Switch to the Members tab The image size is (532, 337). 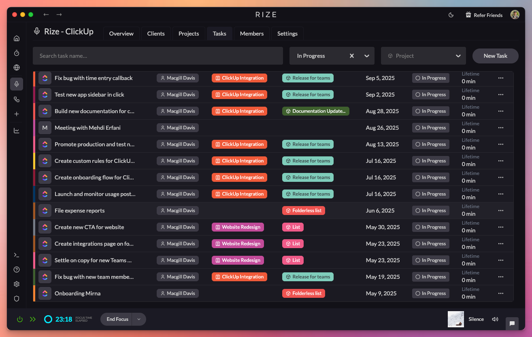tap(252, 34)
